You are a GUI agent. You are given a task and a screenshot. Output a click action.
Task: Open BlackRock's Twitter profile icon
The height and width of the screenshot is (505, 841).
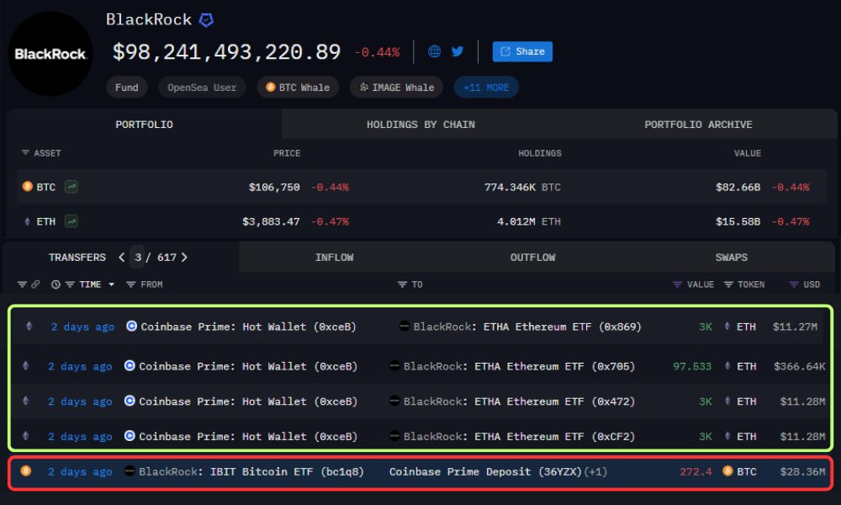457,50
